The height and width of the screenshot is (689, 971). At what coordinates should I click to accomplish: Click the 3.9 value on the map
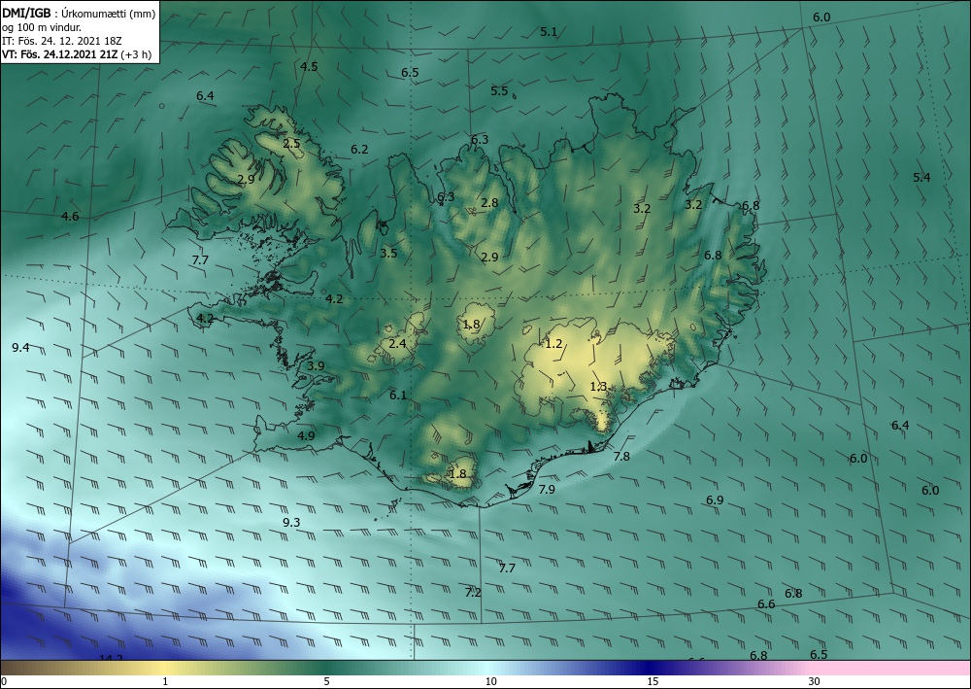316,366
